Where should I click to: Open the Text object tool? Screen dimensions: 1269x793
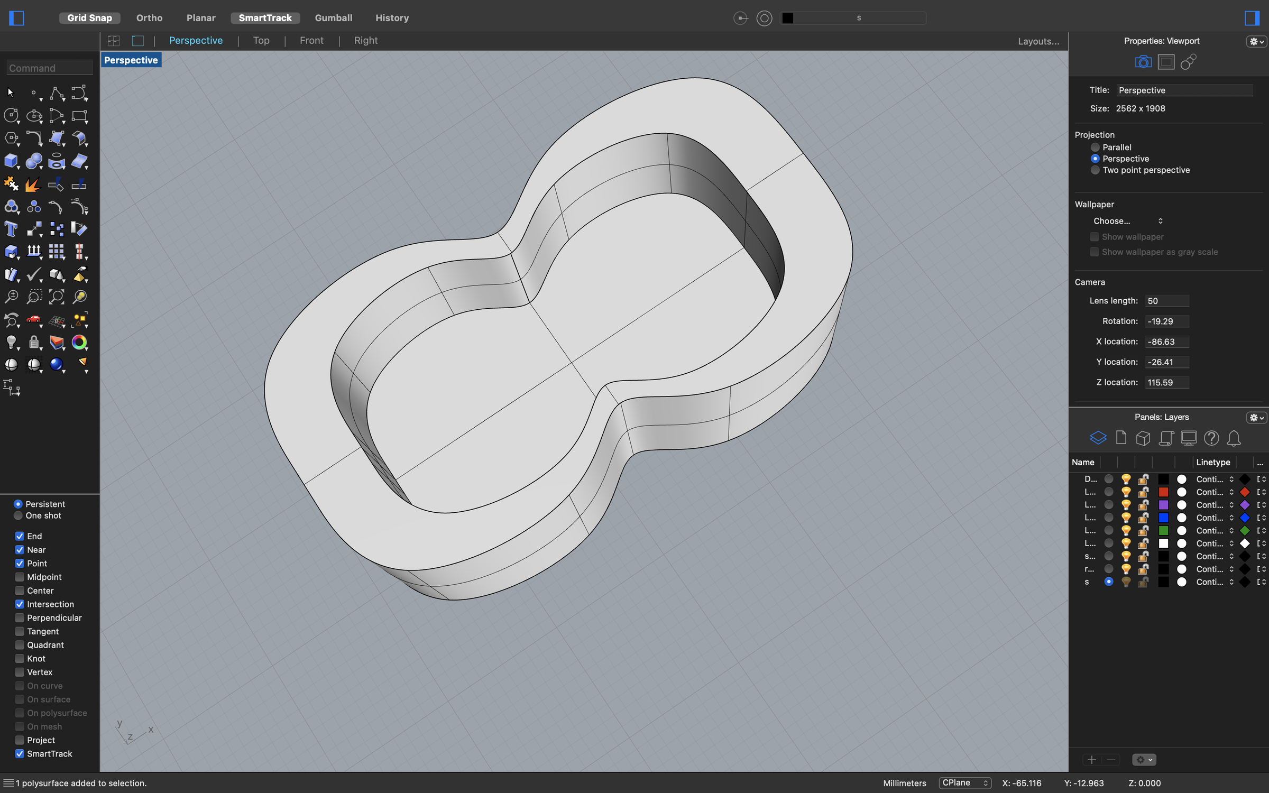click(x=11, y=229)
